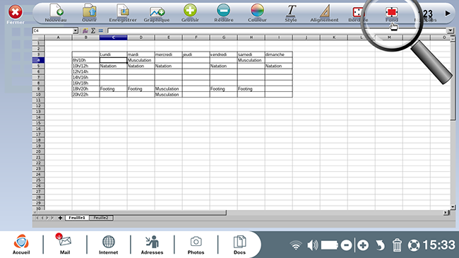Click the formula input field
This screenshot has height=258, width=459.
pyautogui.click(x=277, y=30)
